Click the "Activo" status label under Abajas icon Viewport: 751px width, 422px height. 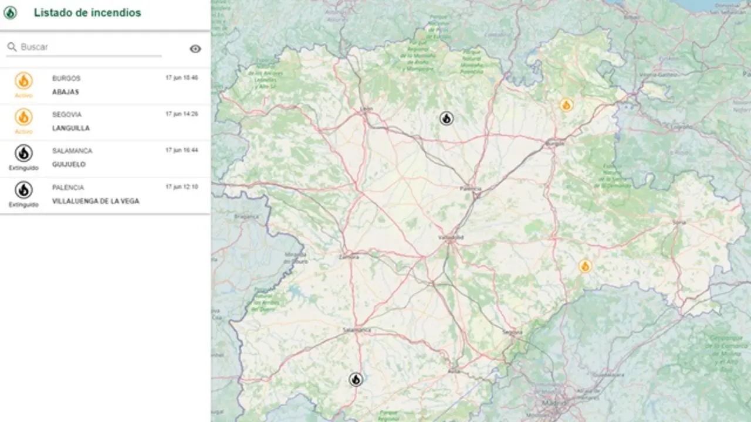23,96
